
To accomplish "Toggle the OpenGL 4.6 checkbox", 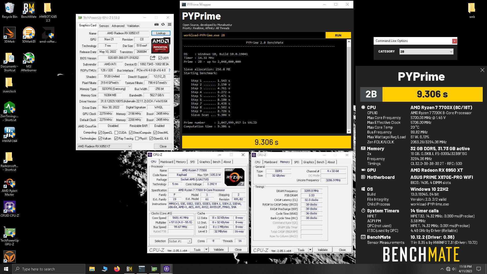I will click(x=151, y=139).
